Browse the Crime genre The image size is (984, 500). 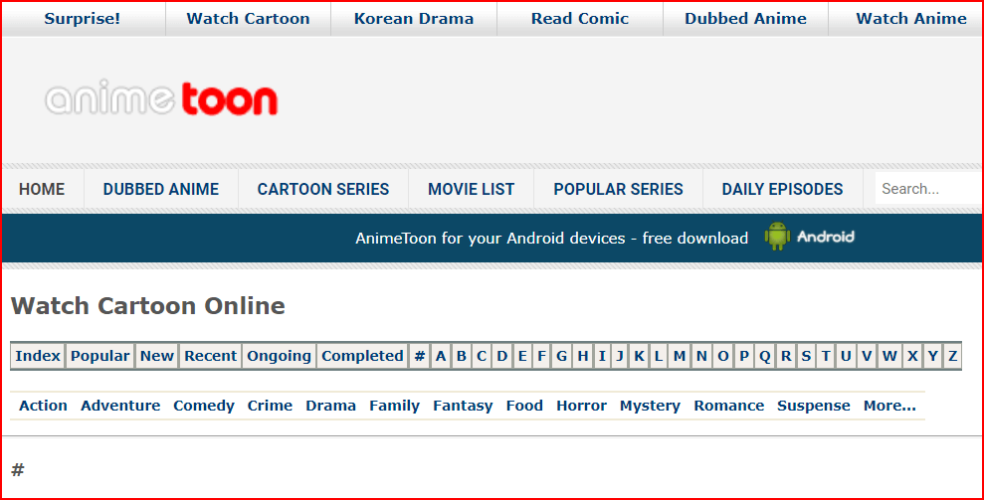[x=270, y=406]
